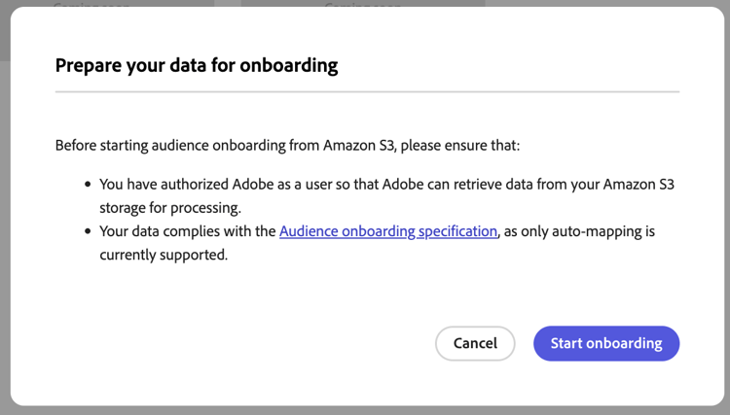Screen dimensions: 730x415
Task: Click the Start onboarding button
Action: (x=605, y=343)
